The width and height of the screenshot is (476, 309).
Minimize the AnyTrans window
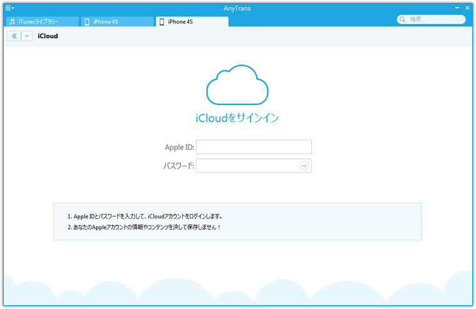[x=457, y=8]
